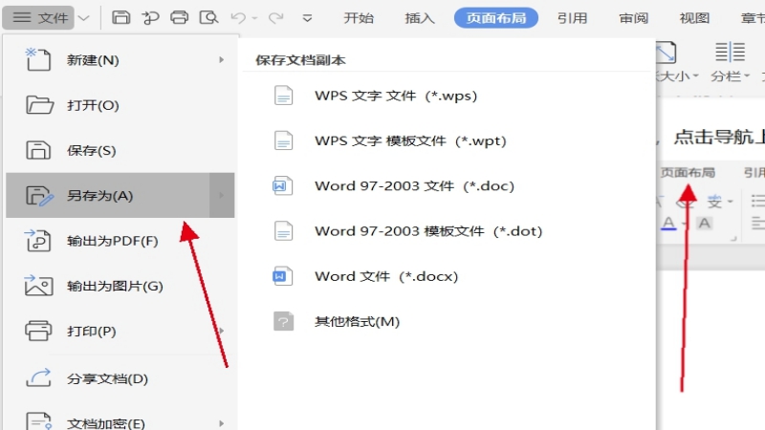Switch to the 开始 tab
Screen dimensions: 765x430
point(359,17)
